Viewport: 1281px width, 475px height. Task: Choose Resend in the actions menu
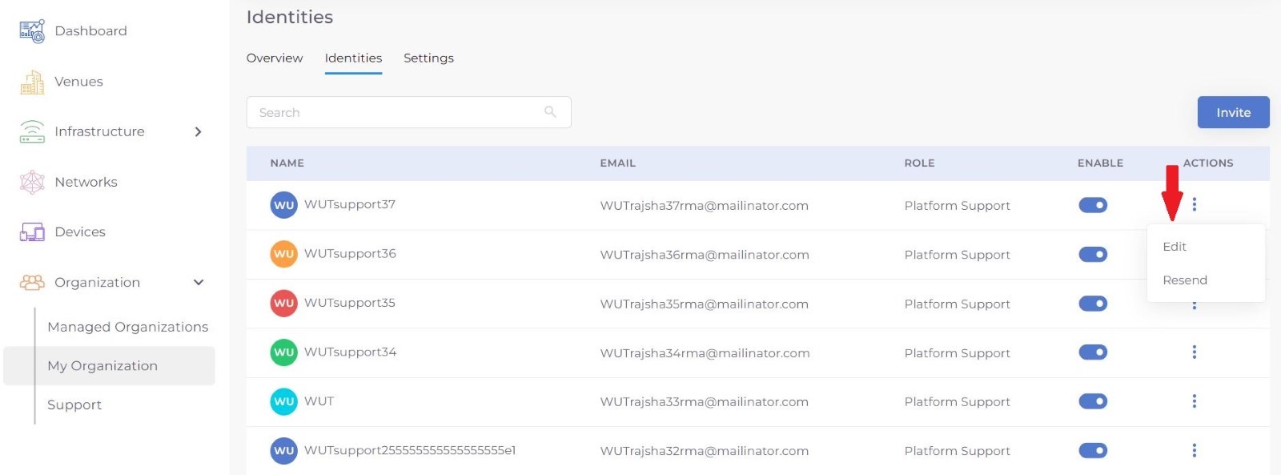(x=1185, y=280)
